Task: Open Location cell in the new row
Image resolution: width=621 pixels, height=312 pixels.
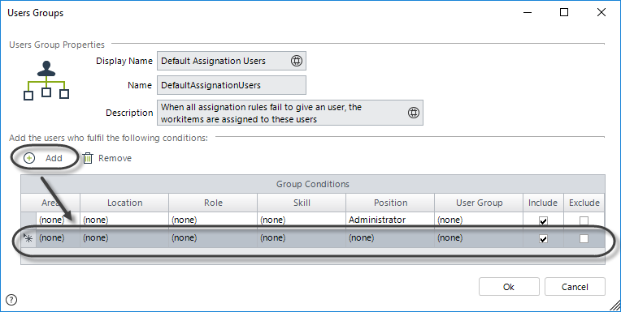Action: coord(124,238)
